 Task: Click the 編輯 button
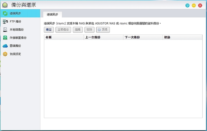coord(78,30)
